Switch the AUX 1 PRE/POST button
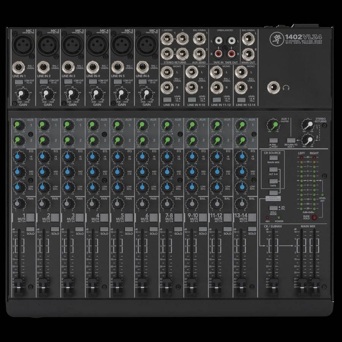This screenshot has height=342, width=342. click(273, 140)
